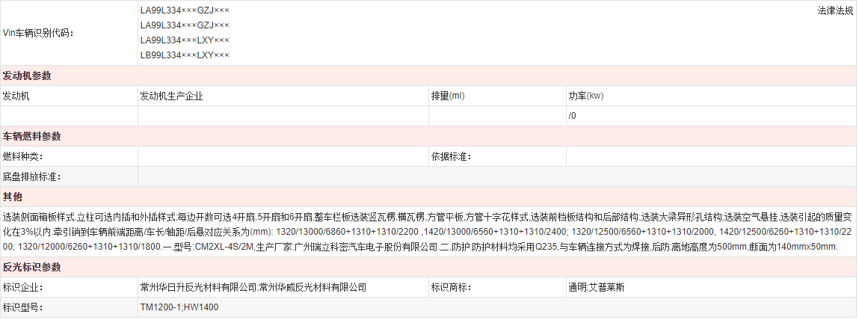Click the 发动机生产企业 column header

tap(171, 96)
